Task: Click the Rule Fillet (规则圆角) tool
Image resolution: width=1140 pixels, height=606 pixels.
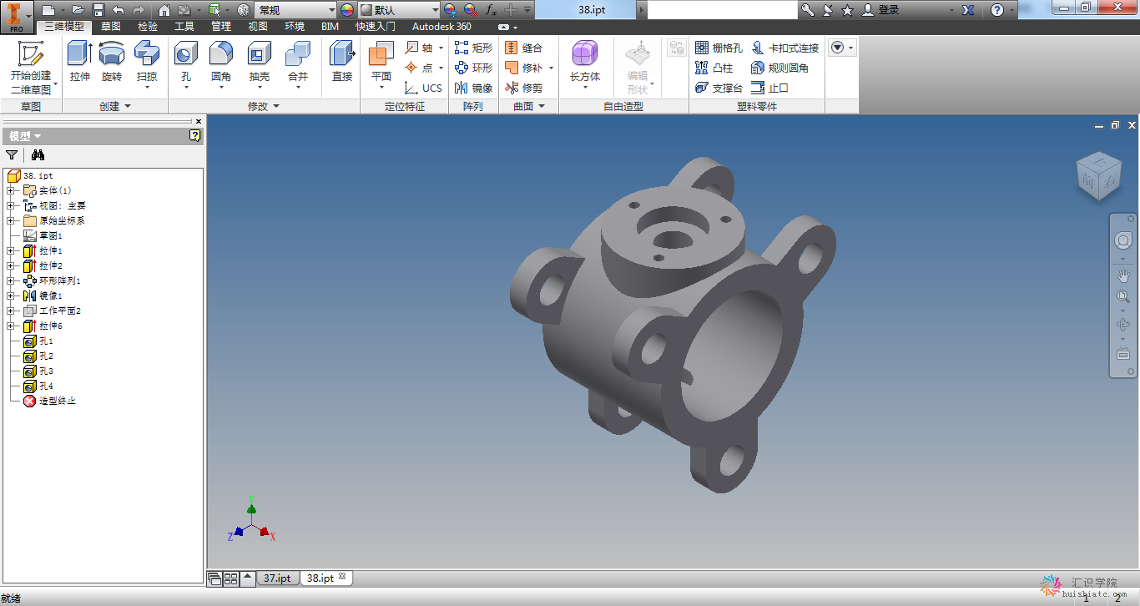Action: tap(780, 68)
